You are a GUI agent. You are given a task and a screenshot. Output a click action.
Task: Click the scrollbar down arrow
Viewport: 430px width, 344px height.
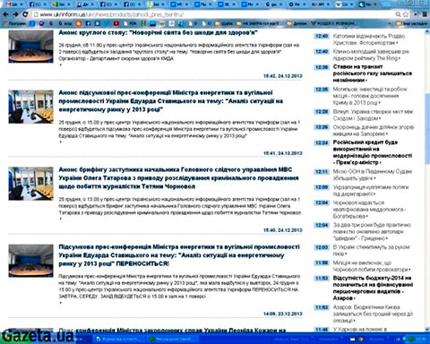point(427,329)
